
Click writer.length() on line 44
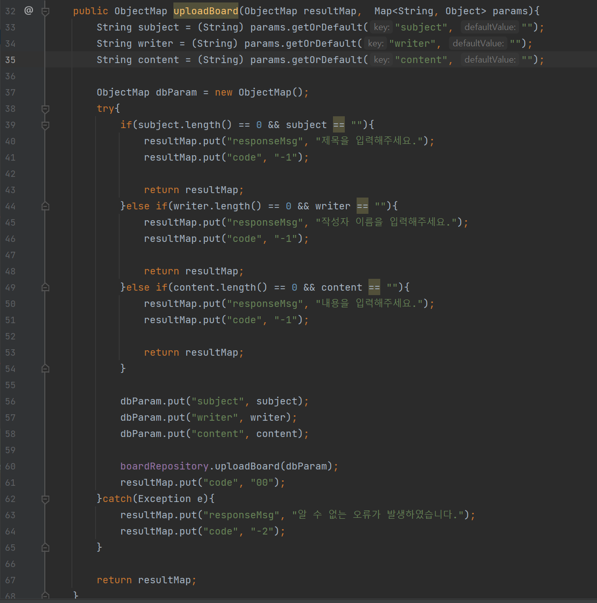218,206
